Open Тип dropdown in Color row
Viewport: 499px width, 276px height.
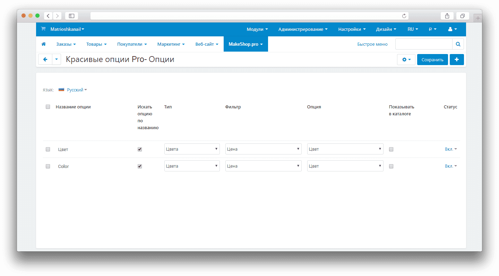pyautogui.click(x=192, y=166)
